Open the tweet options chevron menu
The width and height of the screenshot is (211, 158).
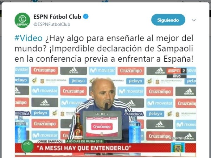click(193, 20)
